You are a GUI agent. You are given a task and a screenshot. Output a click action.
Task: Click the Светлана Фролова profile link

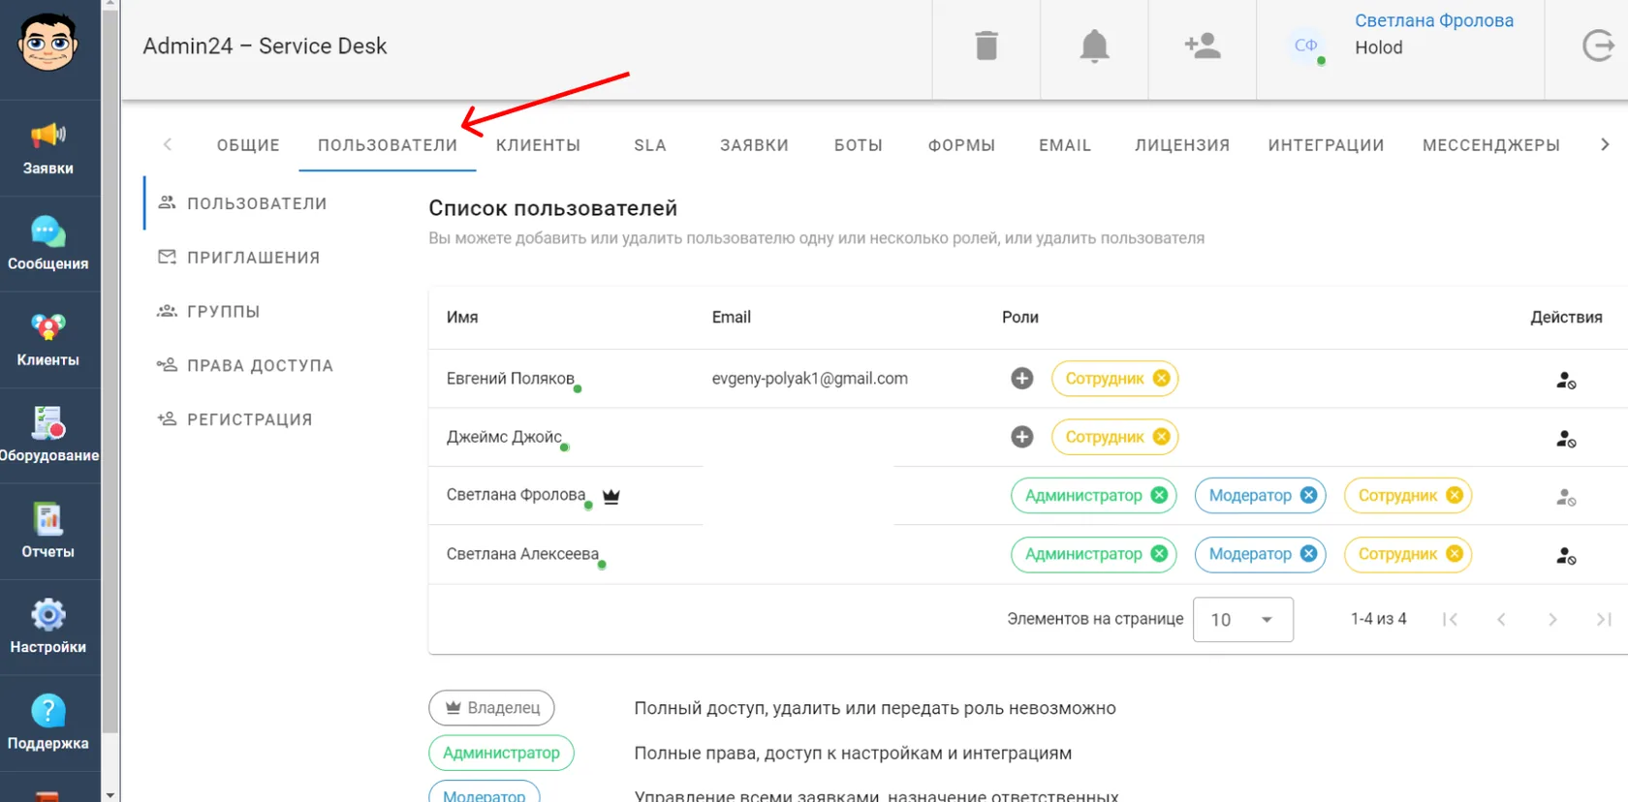point(1433,20)
